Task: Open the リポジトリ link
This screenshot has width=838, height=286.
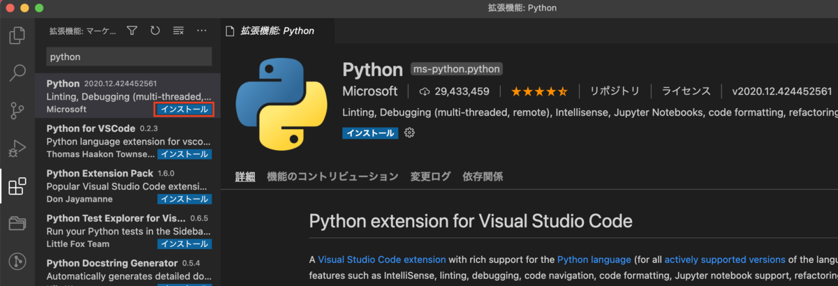Action: 615,91
